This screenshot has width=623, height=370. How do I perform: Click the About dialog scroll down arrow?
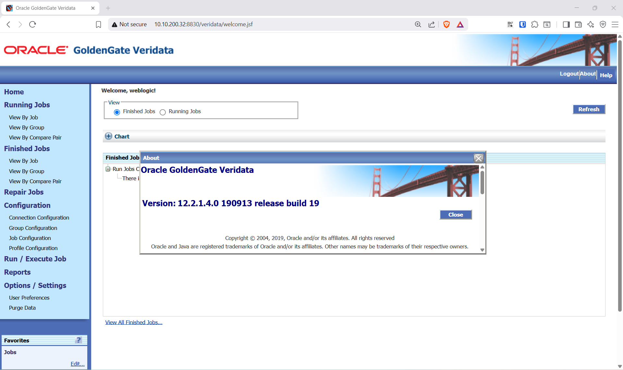coord(482,250)
